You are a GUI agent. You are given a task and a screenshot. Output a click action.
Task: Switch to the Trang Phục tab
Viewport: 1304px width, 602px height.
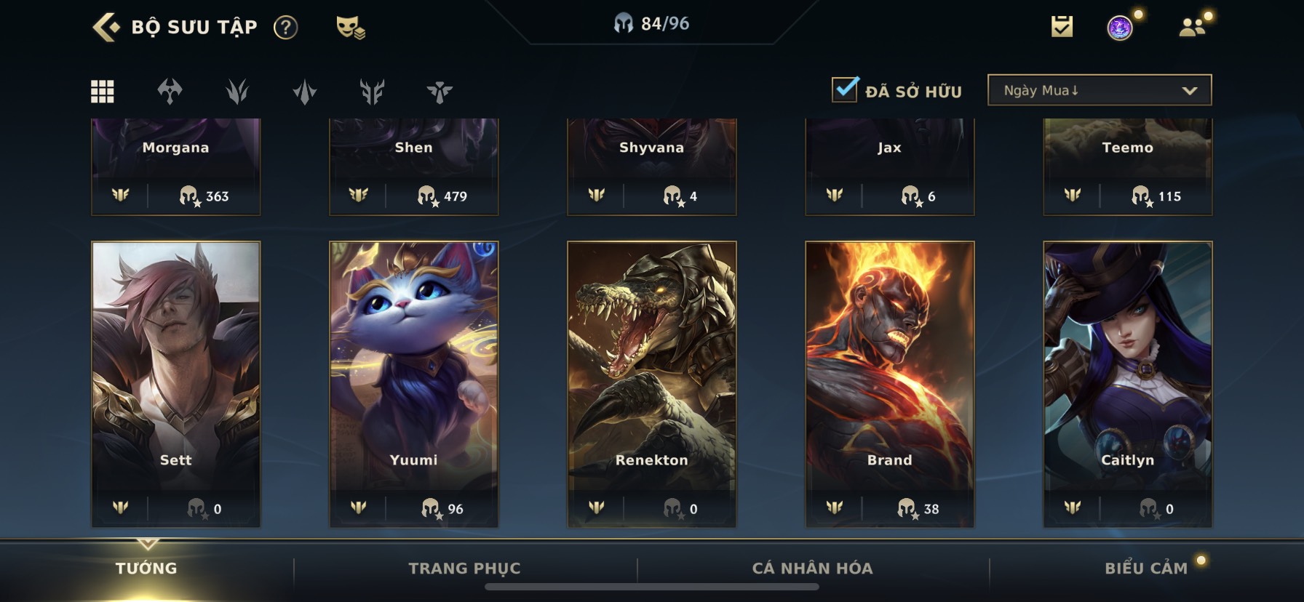point(464,568)
